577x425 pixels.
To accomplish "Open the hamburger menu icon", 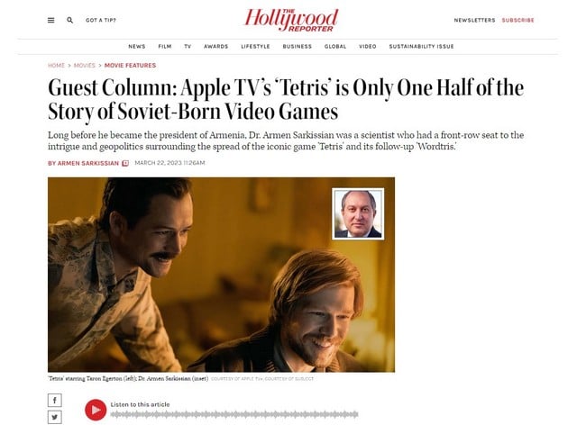I will (51, 20).
